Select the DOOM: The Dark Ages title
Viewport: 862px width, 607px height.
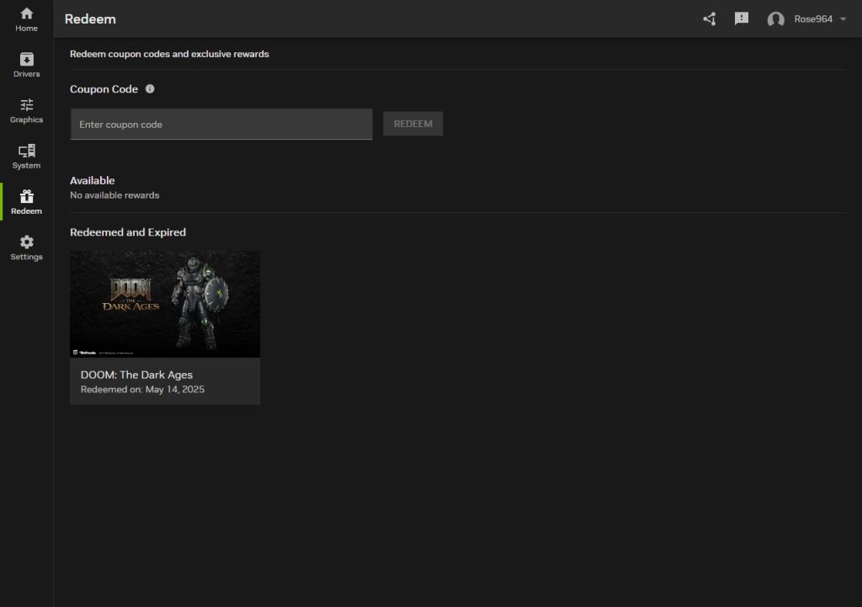click(x=136, y=375)
